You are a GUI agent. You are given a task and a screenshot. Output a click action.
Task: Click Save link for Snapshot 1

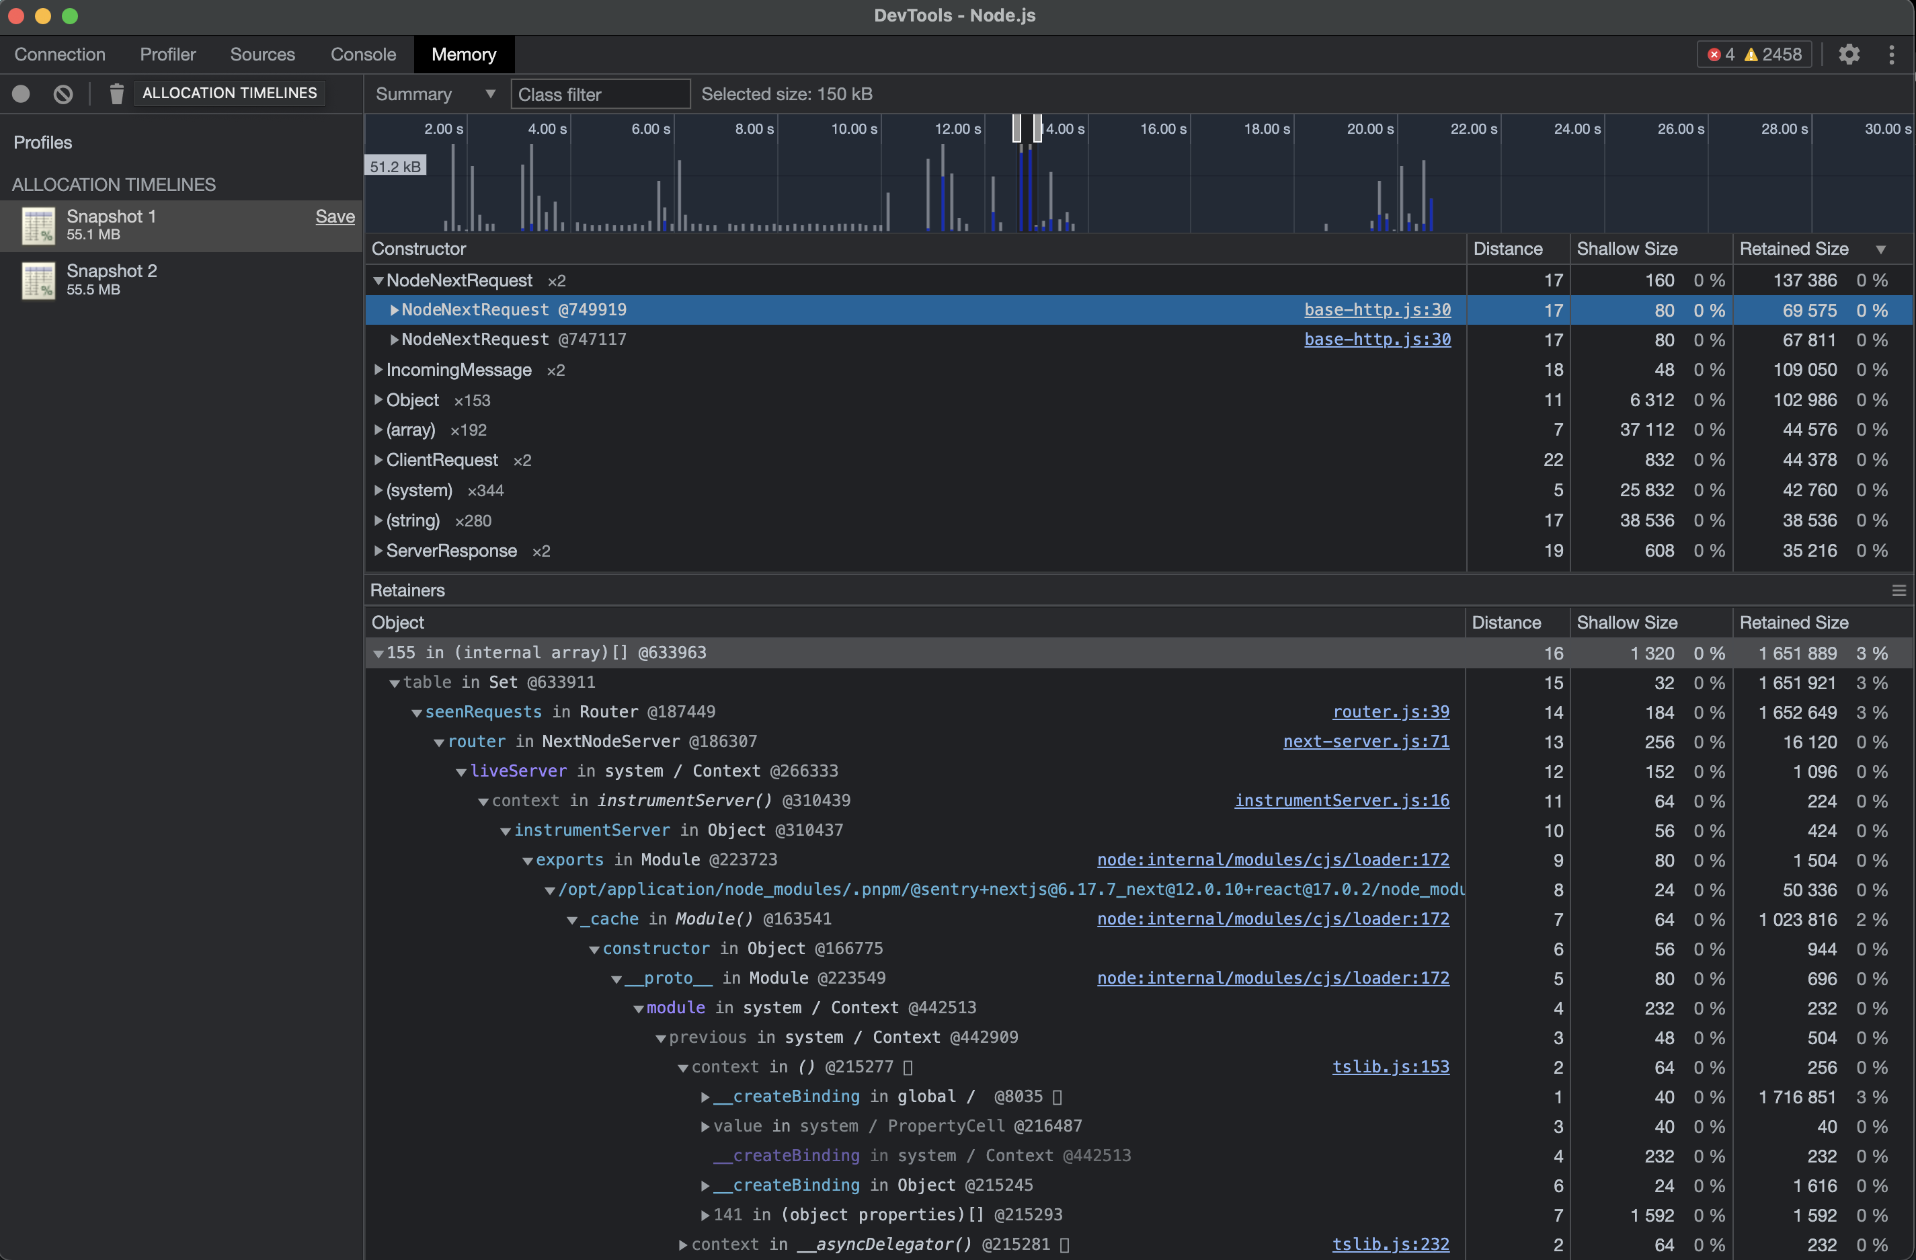pos(335,216)
